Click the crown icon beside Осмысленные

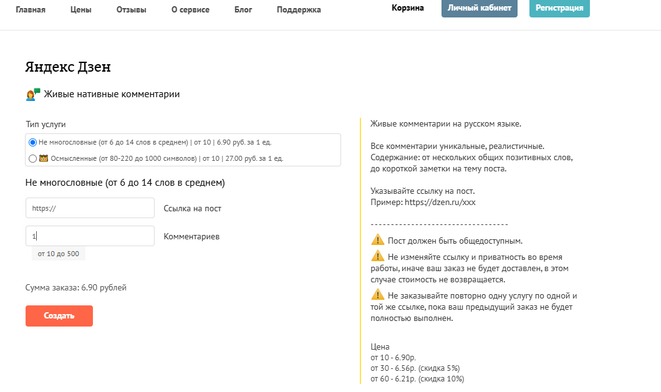click(44, 158)
